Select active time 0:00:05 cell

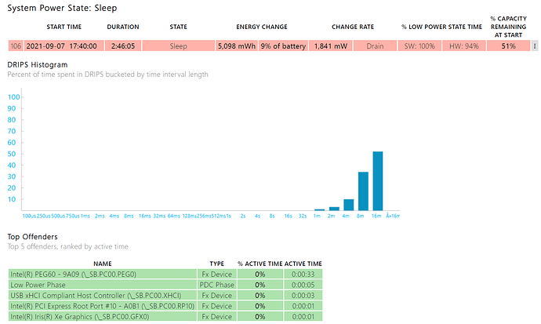(303, 285)
